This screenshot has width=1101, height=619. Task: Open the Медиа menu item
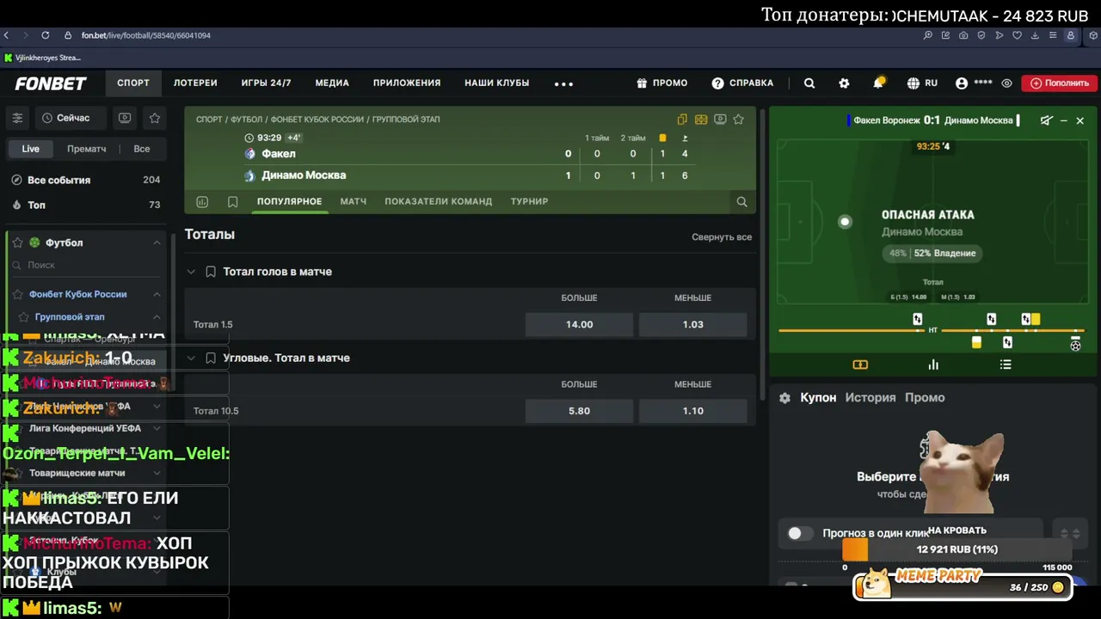tap(332, 83)
